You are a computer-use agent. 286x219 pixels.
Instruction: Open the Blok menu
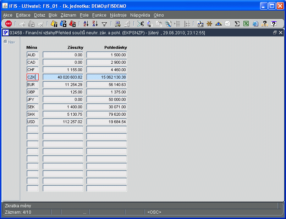[53, 15]
